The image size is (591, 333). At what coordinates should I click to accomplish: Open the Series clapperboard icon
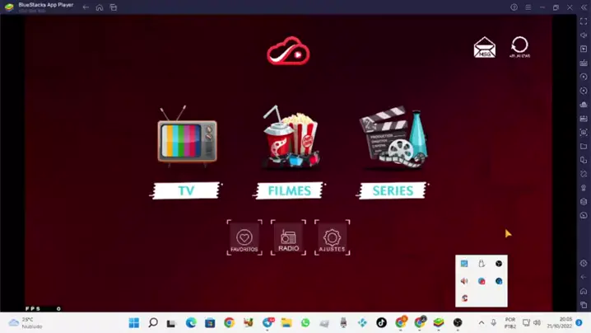point(393,137)
